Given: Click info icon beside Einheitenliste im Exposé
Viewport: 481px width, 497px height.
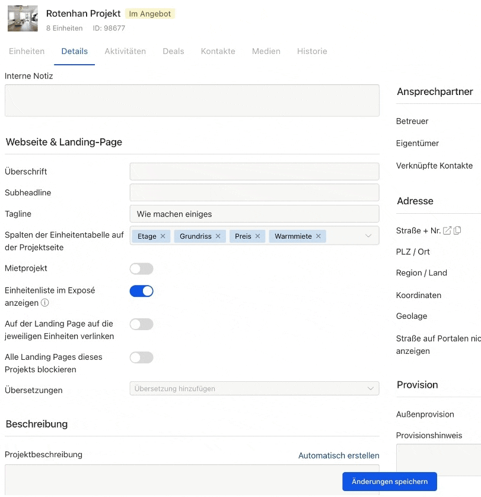Looking at the screenshot, I should [x=44, y=303].
